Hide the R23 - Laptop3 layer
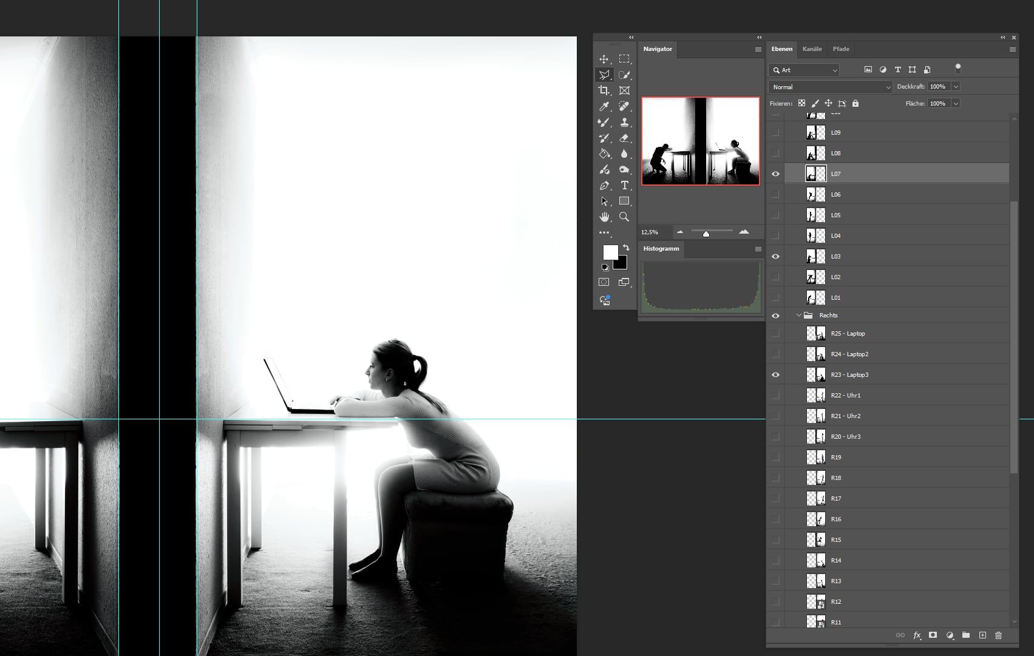The height and width of the screenshot is (656, 1034). pos(775,375)
